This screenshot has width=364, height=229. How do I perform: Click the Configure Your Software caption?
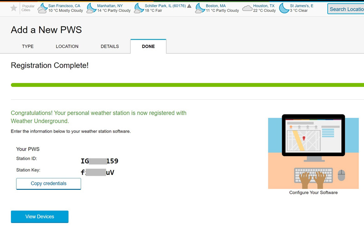(x=313, y=193)
